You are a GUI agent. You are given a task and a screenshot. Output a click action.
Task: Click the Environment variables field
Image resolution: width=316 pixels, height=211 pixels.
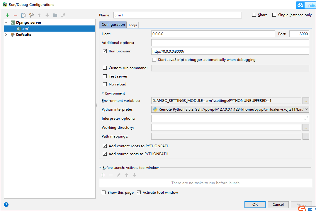pyautogui.click(x=226, y=101)
